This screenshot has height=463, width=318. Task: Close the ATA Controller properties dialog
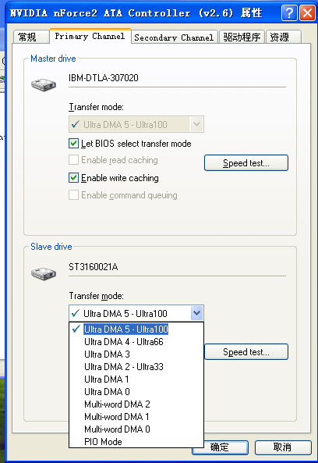click(307, 13)
